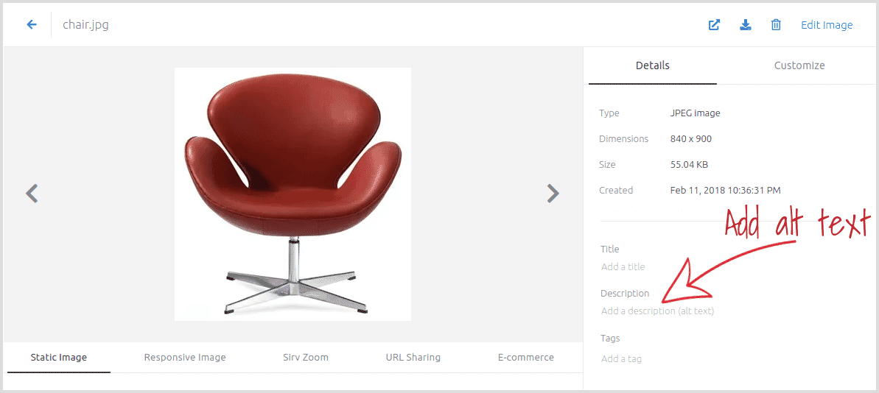Click the red chair image preview
Image resolution: width=879 pixels, height=393 pixels.
coord(293,194)
